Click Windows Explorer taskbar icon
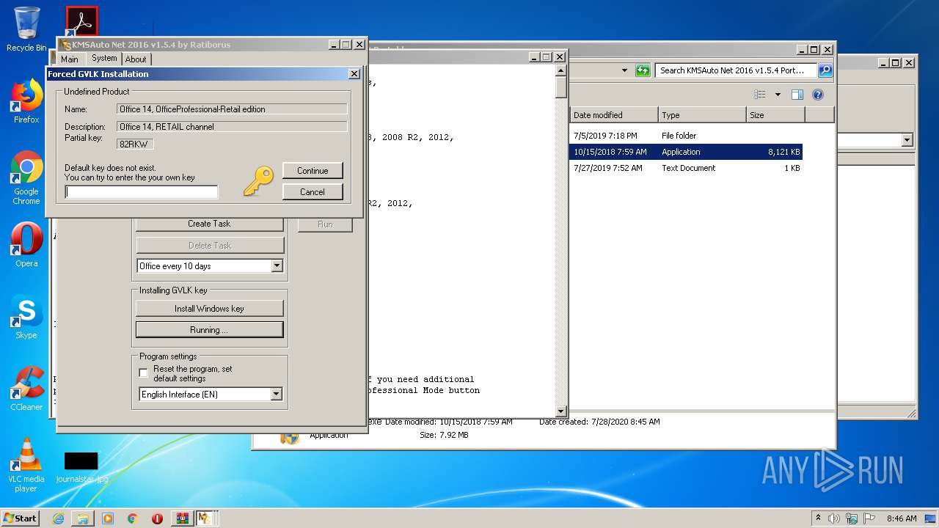Viewport: 939px width, 528px height. point(83,518)
